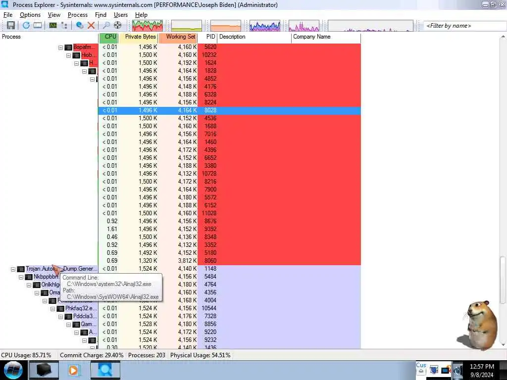Open the physical memory orange mini graph
Screen dimensions: 507x380
coord(226,26)
